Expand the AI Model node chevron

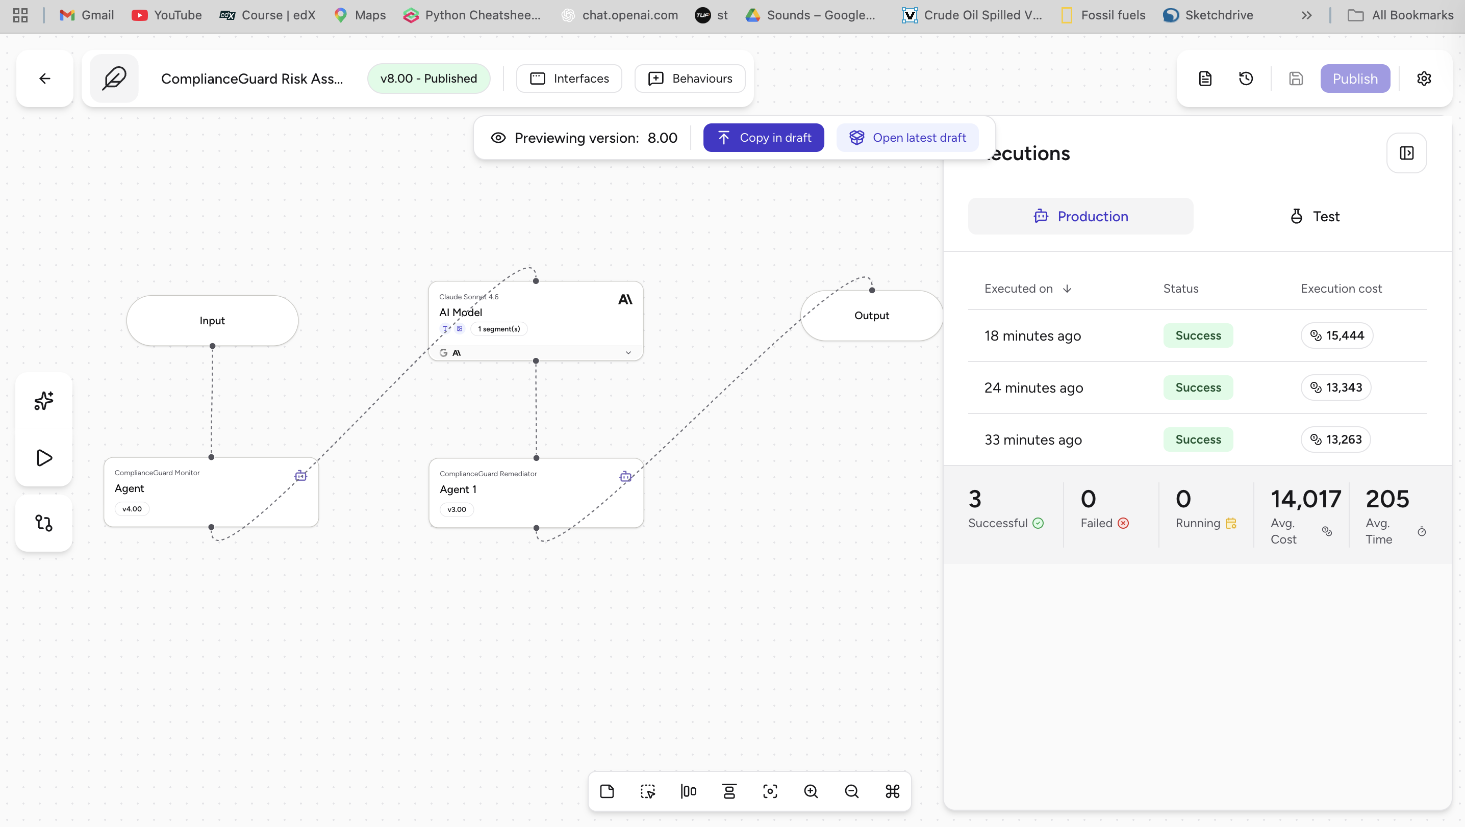pyautogui.click(x=628, y=352)
